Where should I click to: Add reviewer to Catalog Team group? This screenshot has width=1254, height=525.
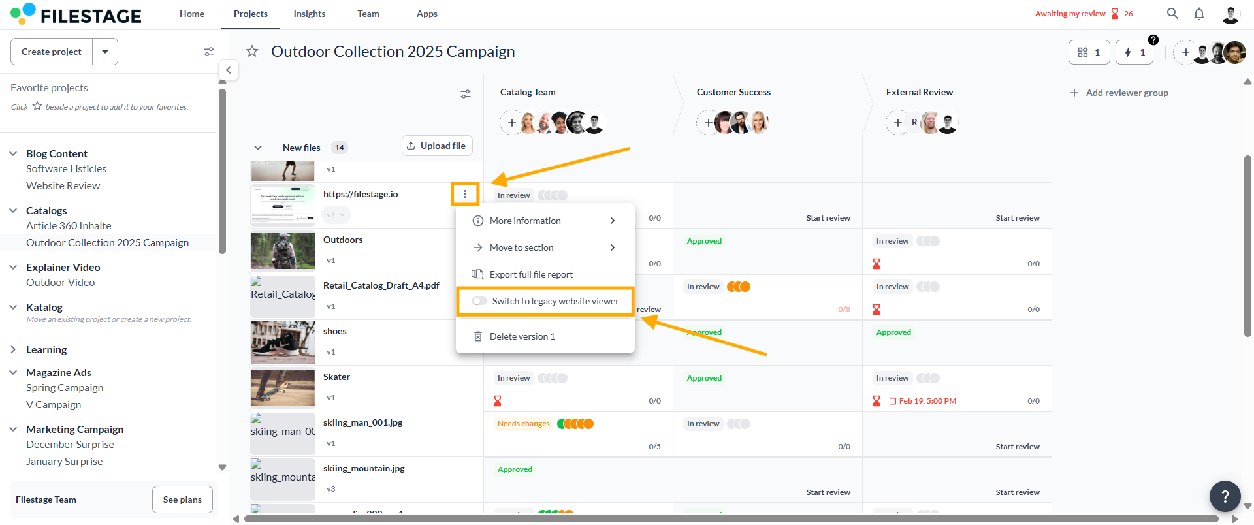point(511,123)
